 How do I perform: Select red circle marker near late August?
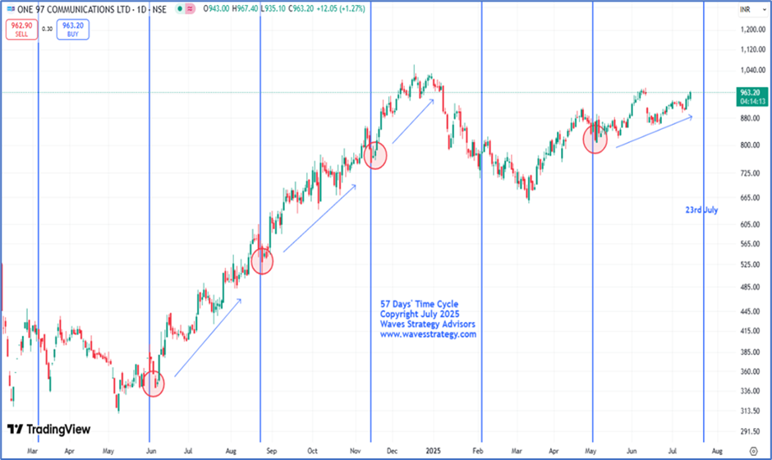(x=262, y=261)
